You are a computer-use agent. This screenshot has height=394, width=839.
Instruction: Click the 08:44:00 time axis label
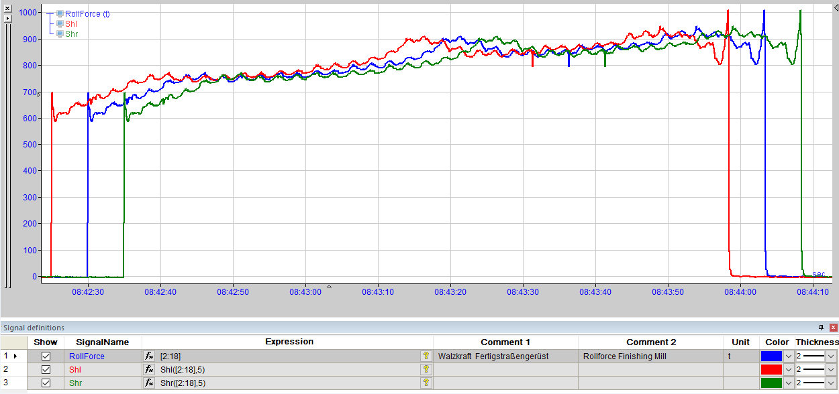(741, 291)
